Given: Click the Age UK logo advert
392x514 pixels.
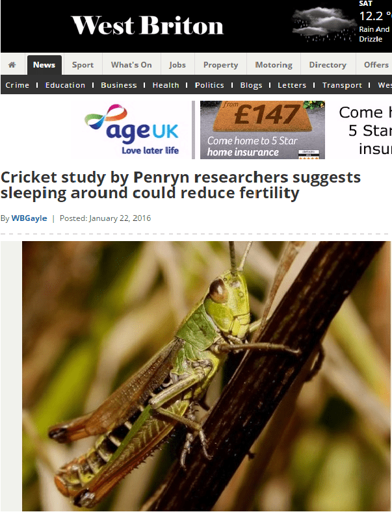Looking at the screenshot, I should [x=133, y=130].
